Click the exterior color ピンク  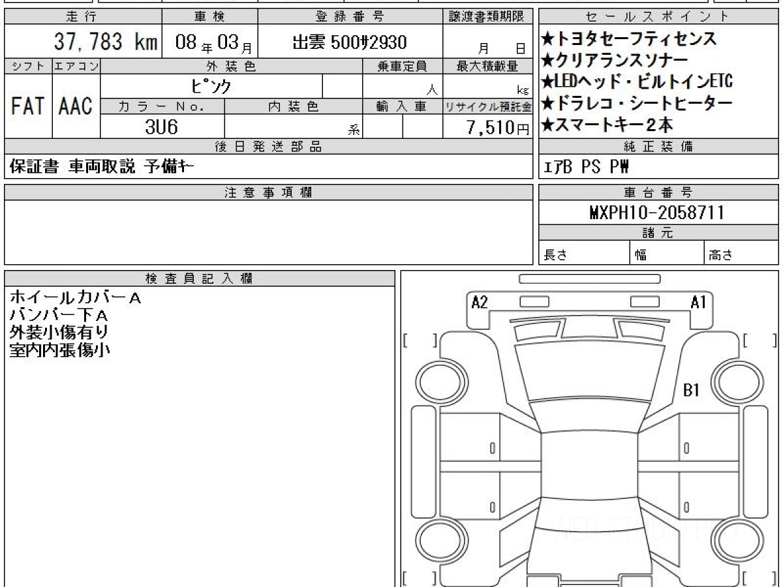211,86
